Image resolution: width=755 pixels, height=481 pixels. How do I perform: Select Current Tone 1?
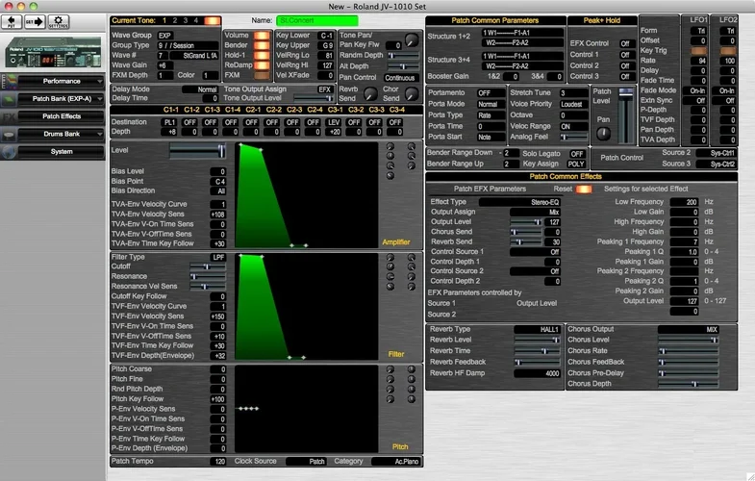coord(164,21)
